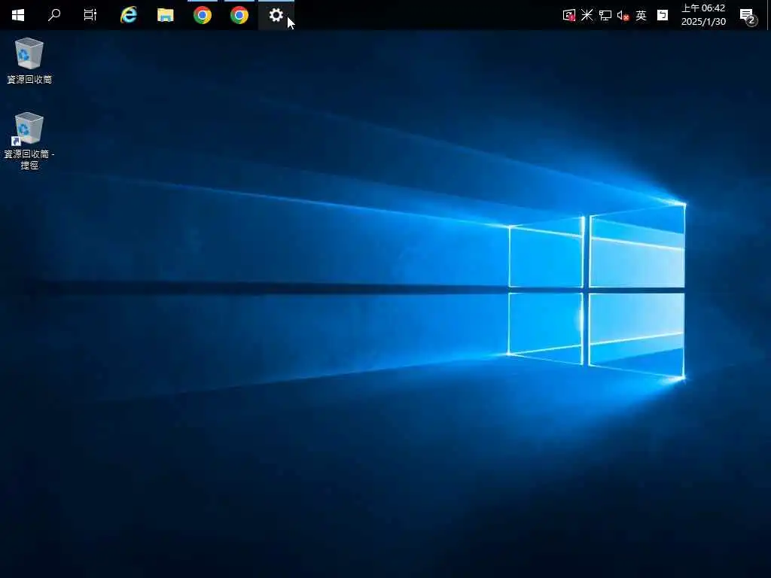771x578 pixels.
Task: Click the Show desktop strip beside notifications
Action: coord(768,15)
